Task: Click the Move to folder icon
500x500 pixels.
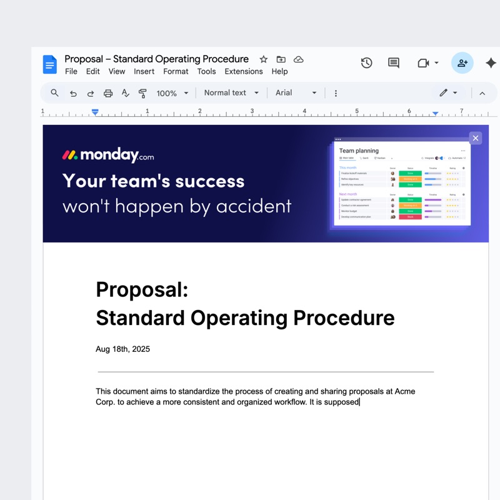Action: tap(281, 59)
